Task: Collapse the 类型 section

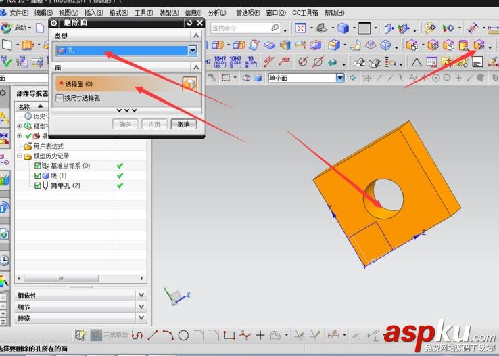Action: click(x=196, y=36)
